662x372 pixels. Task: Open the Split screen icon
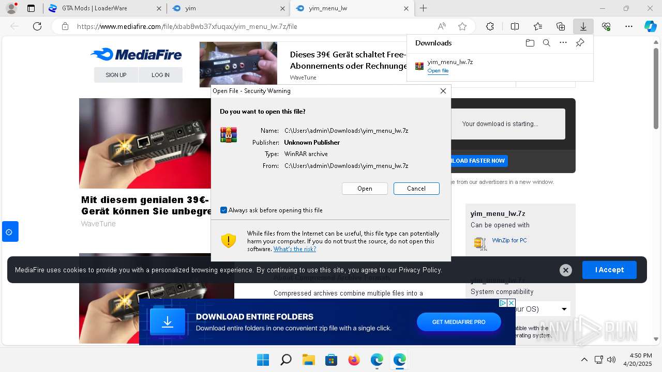(x=515, y=26)
